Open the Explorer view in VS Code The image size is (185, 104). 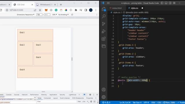coord(104,9)
